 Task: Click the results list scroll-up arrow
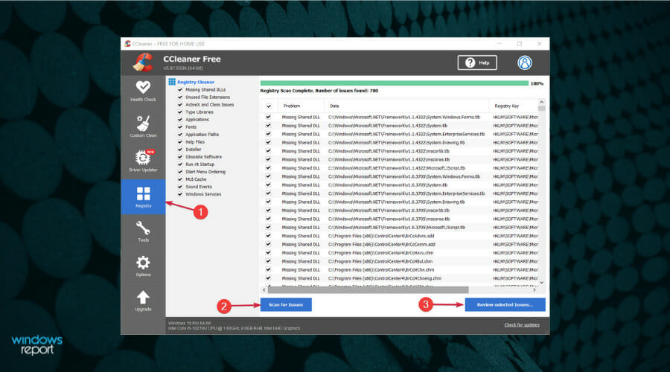pyautogui.click(x=541, y=102)
